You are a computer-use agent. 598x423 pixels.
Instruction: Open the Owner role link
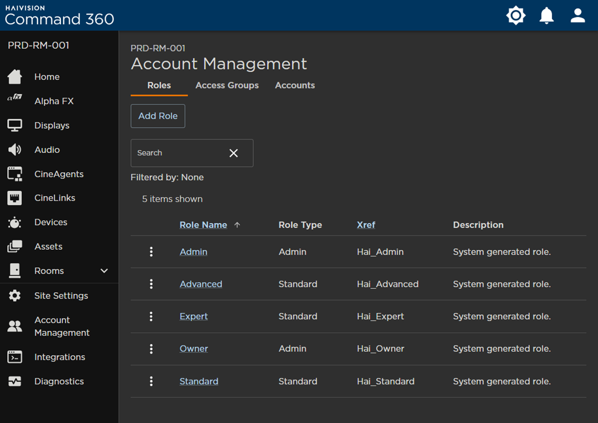coord(194,349)
